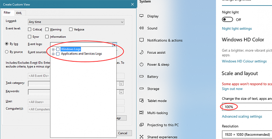The height and width of the screenshot is (139, 272).
Task: Open the Task category dropdown arrow
Action: pos(121,84)
